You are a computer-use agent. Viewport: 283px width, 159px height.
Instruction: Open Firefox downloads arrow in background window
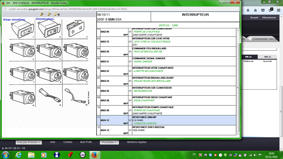[x=248, y=10]
